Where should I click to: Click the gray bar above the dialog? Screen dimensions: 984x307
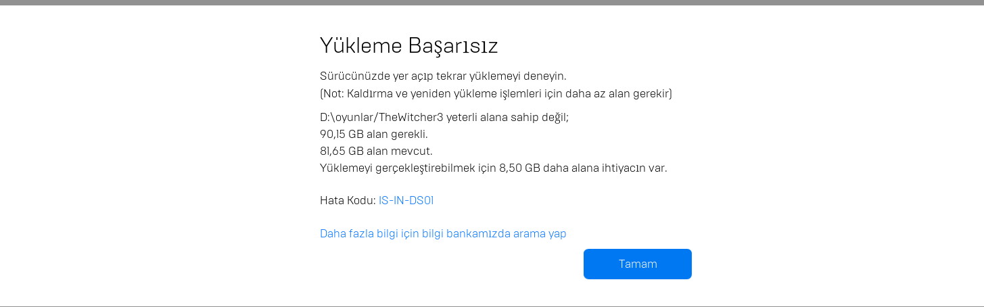pyautogui.click(x=492, y=3)
